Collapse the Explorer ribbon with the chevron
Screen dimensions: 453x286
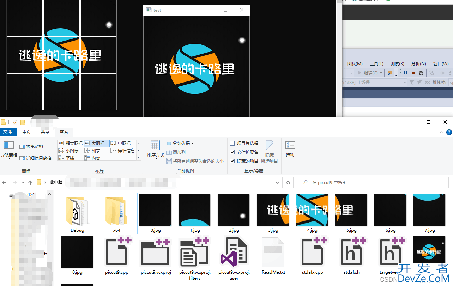click(x=441, y=132)
